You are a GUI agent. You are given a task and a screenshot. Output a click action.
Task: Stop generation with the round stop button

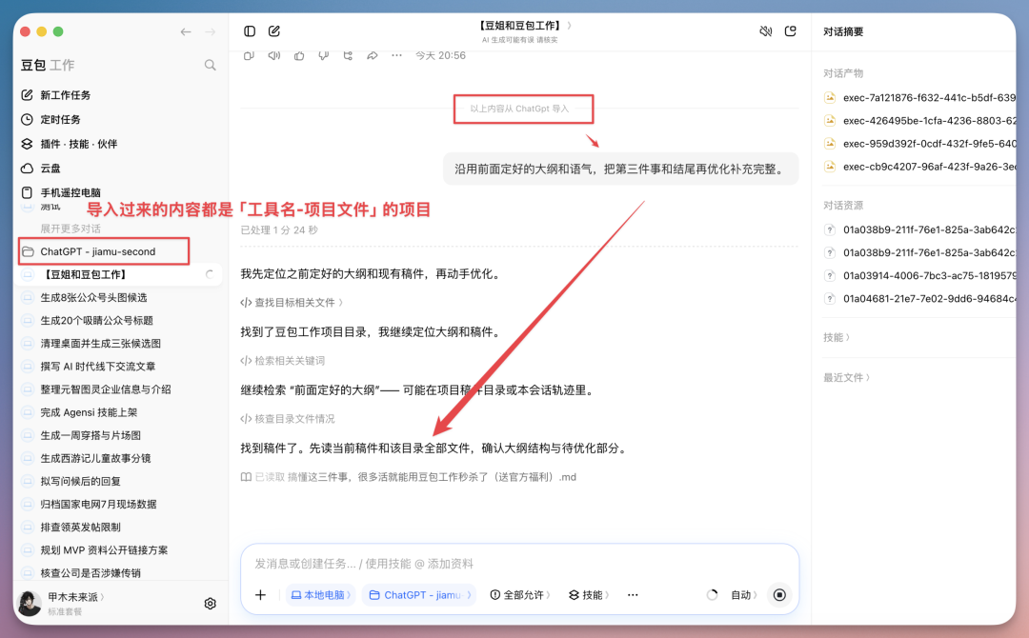[x=779, y=595]
